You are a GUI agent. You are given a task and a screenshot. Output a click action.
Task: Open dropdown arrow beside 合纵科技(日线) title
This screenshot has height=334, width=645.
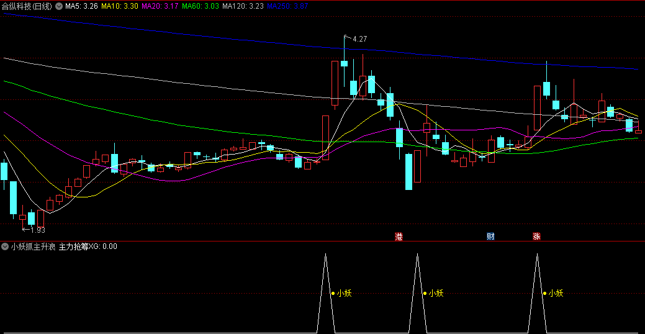click(x=59, y=6)
